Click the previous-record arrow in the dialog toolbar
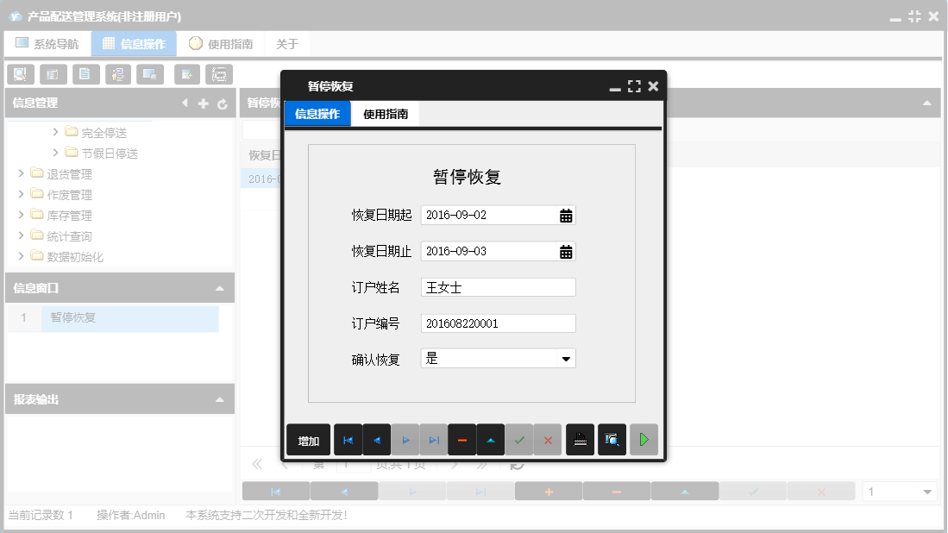This screenshot has width=948, height=533. [376, 440]
